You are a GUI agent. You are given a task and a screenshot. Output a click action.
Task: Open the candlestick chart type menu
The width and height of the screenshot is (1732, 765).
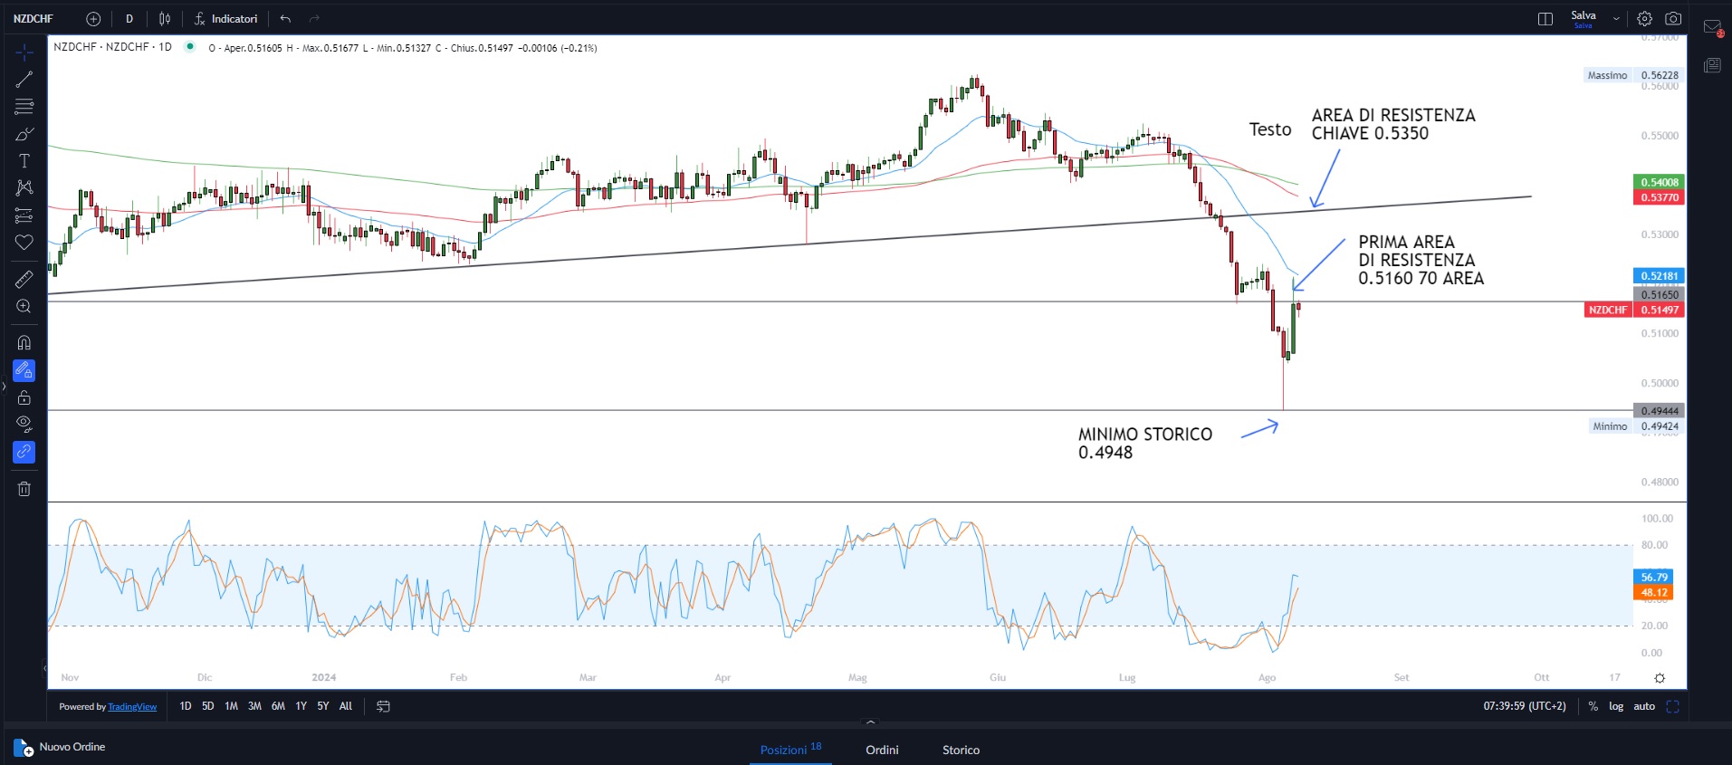(x=165, y=19)
